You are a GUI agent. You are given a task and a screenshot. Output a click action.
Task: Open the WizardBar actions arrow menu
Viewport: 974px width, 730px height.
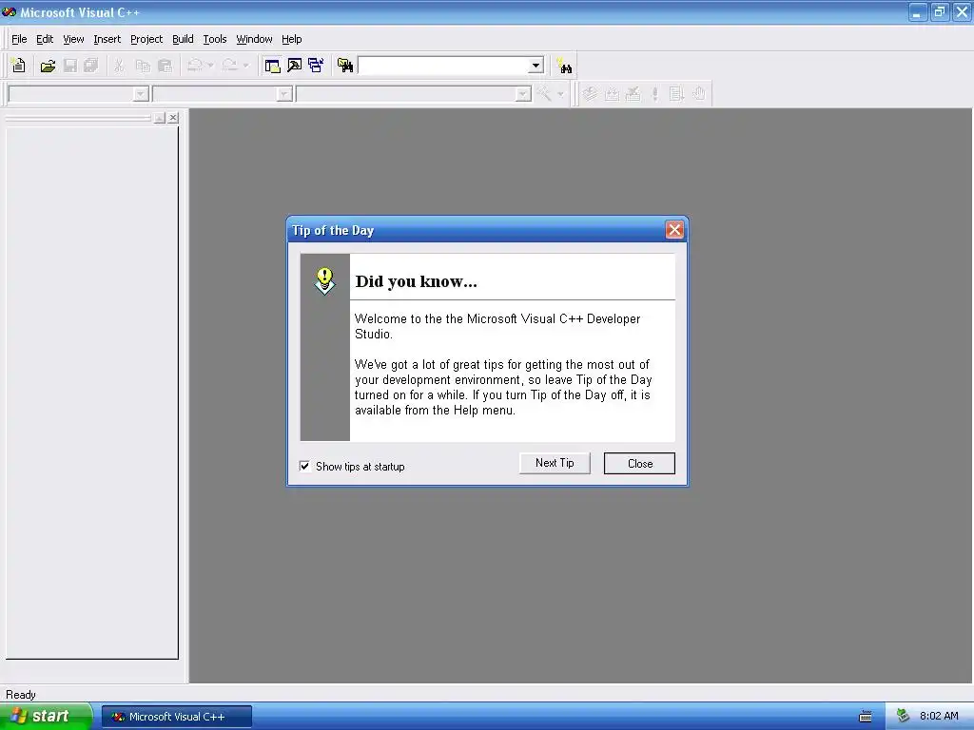[560, 94]
